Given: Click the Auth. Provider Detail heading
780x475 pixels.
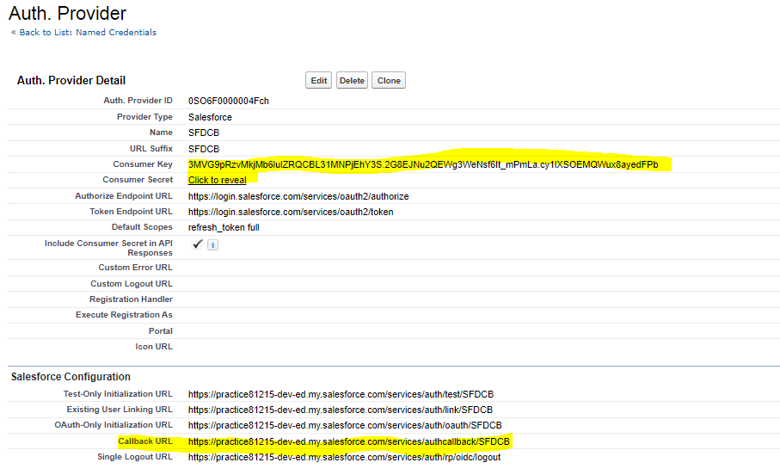Looking at the screenshot, I should click(x=71, y=81).
